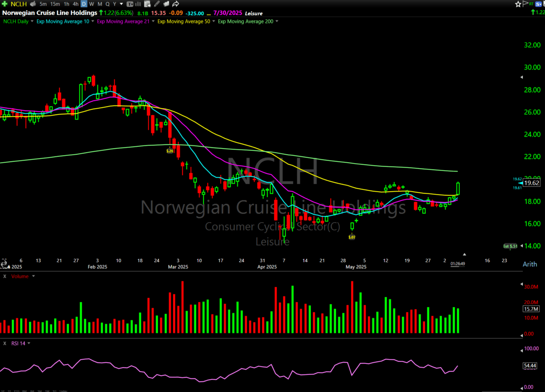The height and width of the screenshot is (392, 545).
Task: Expand the Exp Moving Average 10 dropdown arrow
Action: click(92, 21)
